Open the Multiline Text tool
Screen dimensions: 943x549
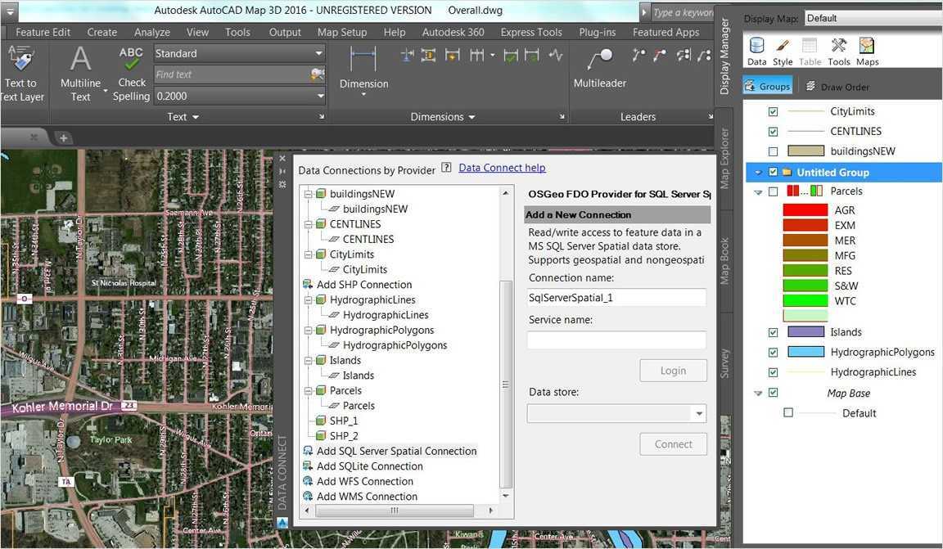point(80,74)
